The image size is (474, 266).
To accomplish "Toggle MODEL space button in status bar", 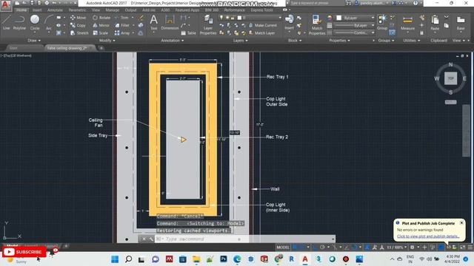I will [283, 248].
